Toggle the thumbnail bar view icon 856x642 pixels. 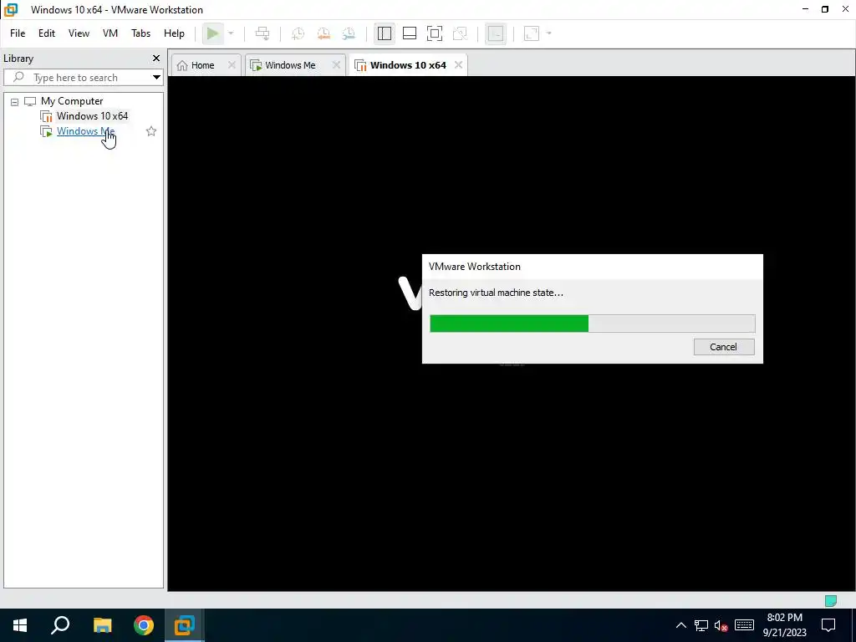pos(410,33)
